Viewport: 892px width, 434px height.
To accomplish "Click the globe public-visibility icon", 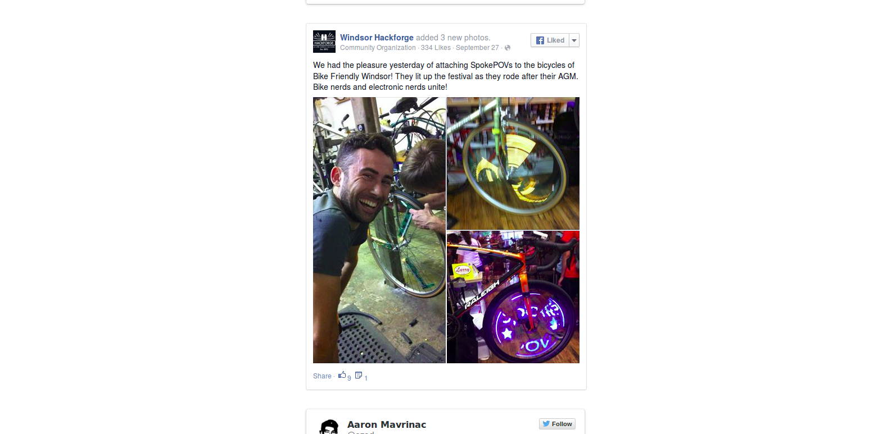I will [x=508, y=48].
